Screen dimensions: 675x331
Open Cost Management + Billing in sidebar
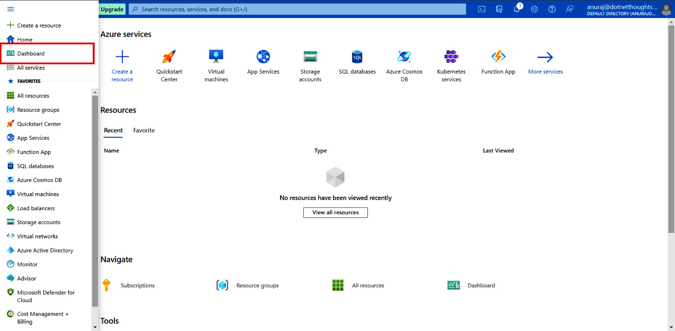[x=38, y=318]
